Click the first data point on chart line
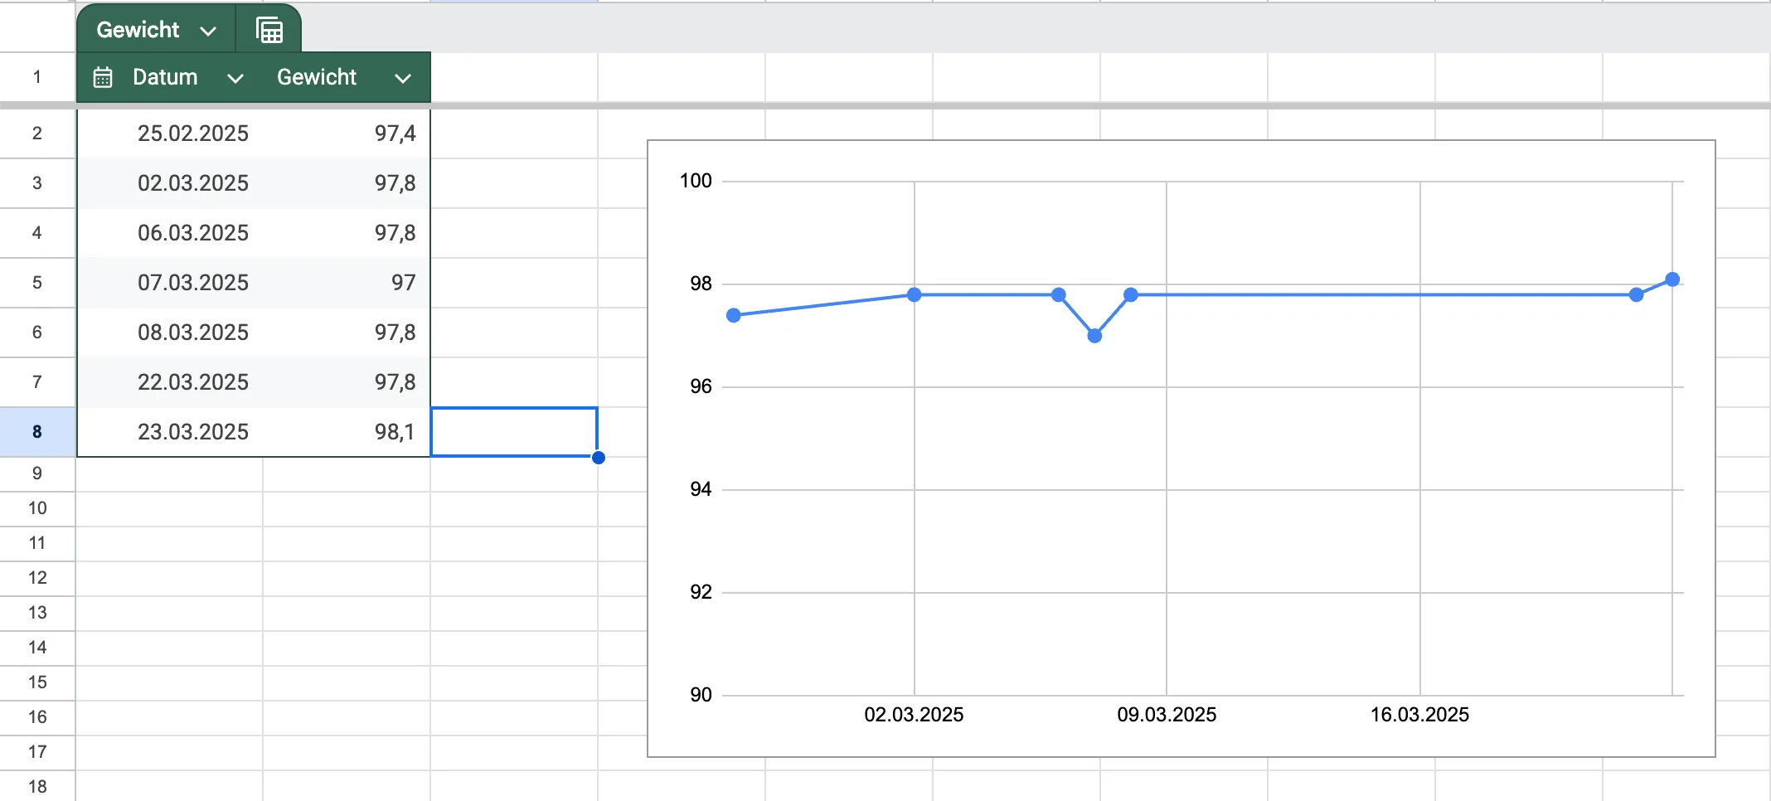The height and width of the screenshot is (801, 1771). coord(734,315)
